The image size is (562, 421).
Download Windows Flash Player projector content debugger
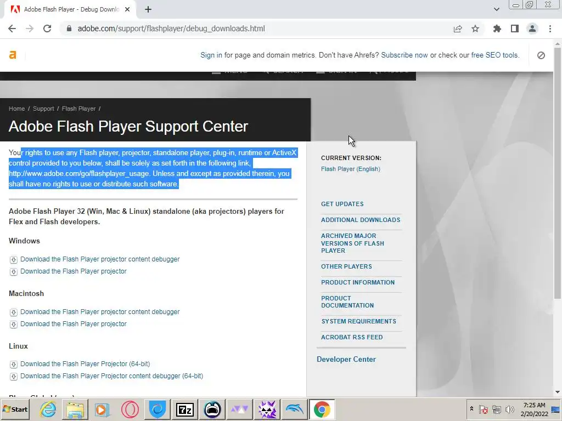(x=100, y=259)
